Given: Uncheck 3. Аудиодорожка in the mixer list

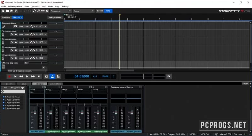Looking at the screenshot, I should (4, 102).
